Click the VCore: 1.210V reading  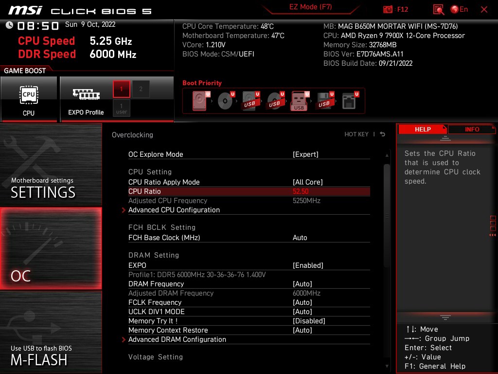pyautogui.click(x=204, y=45)
